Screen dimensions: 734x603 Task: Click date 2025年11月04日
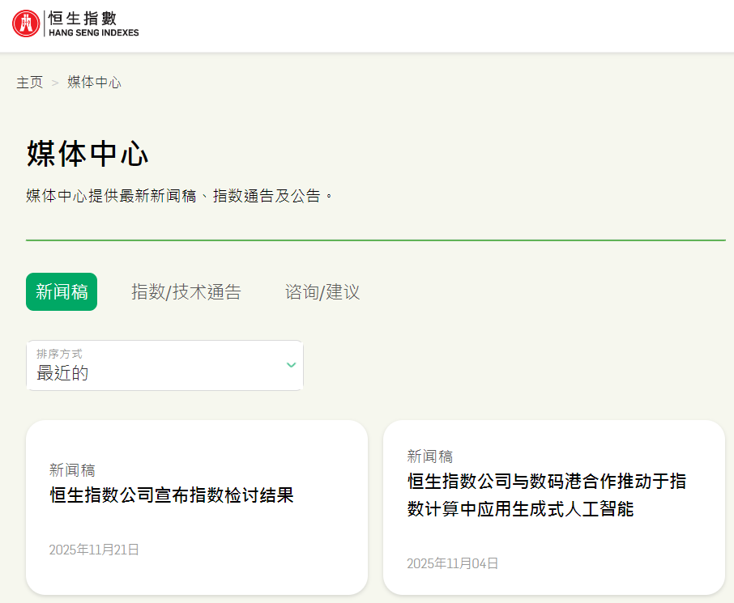click(452, 563)
